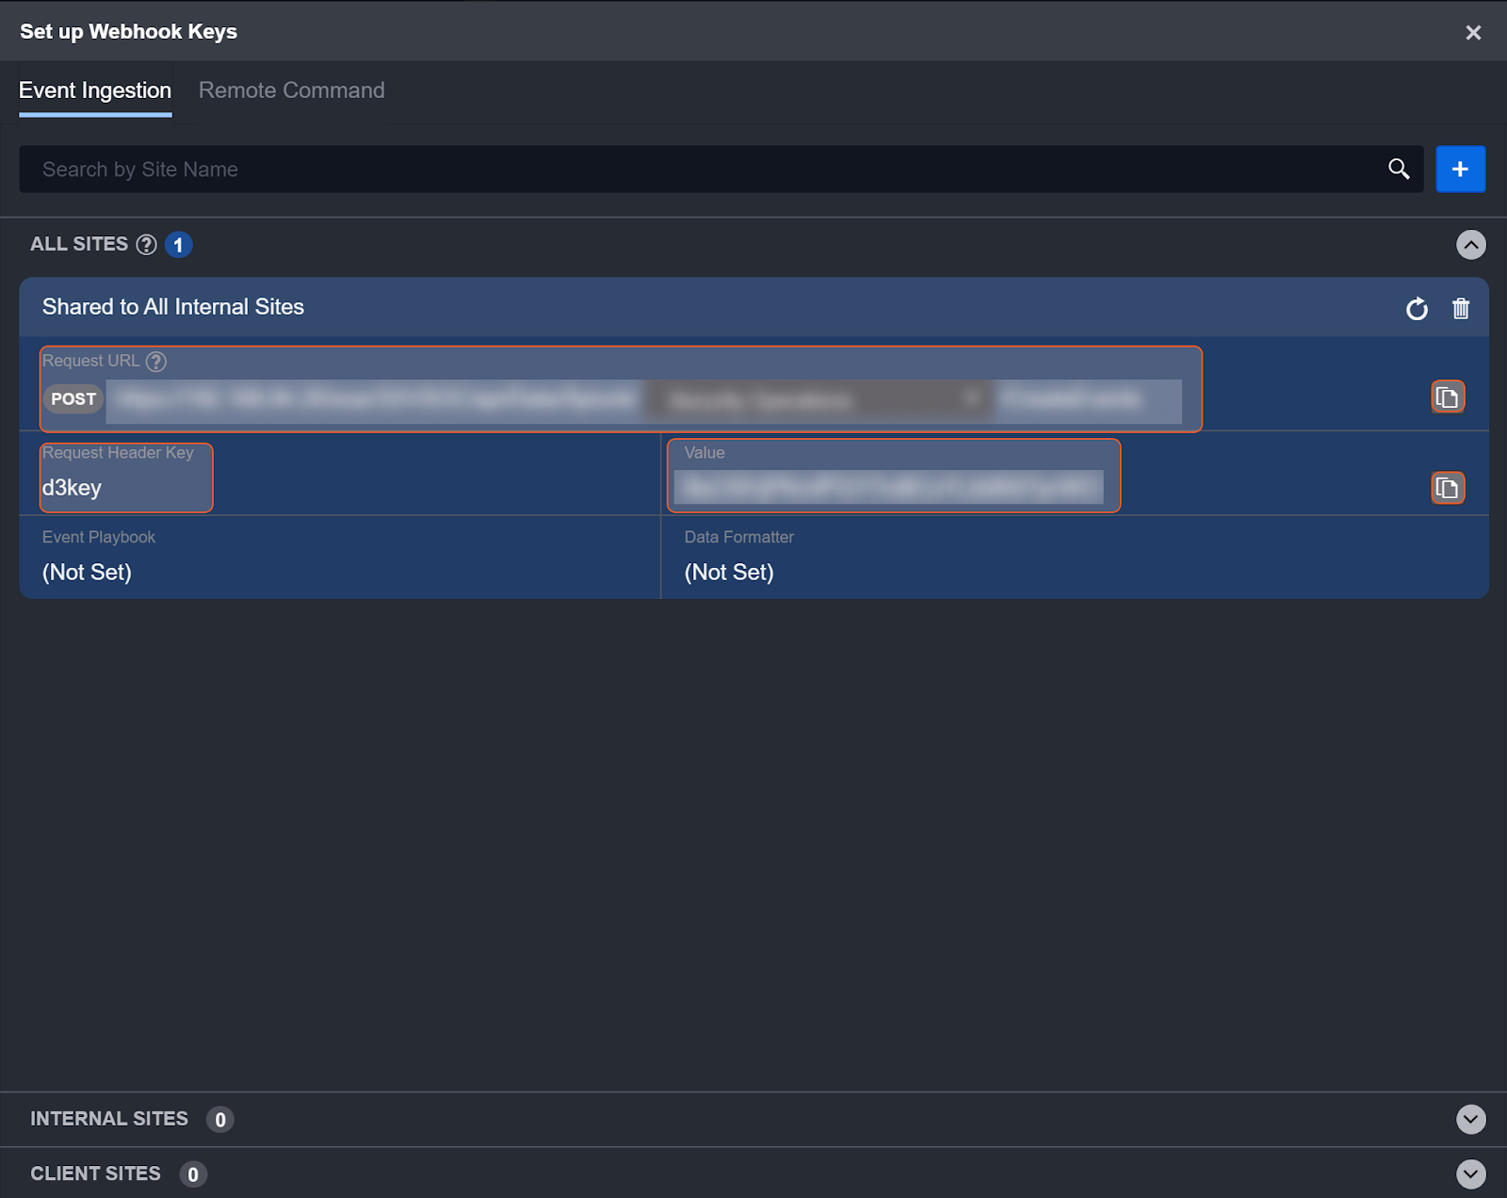The width and height of the screenshot is (1507, 1198).
Task: Delete the Shared to All Internal Sites key
Action: tap(1461, 309)
